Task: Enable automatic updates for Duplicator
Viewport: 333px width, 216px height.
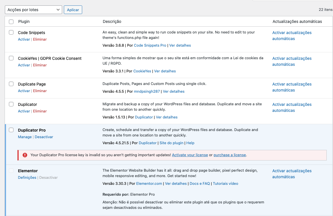Action: coord(292,107)
